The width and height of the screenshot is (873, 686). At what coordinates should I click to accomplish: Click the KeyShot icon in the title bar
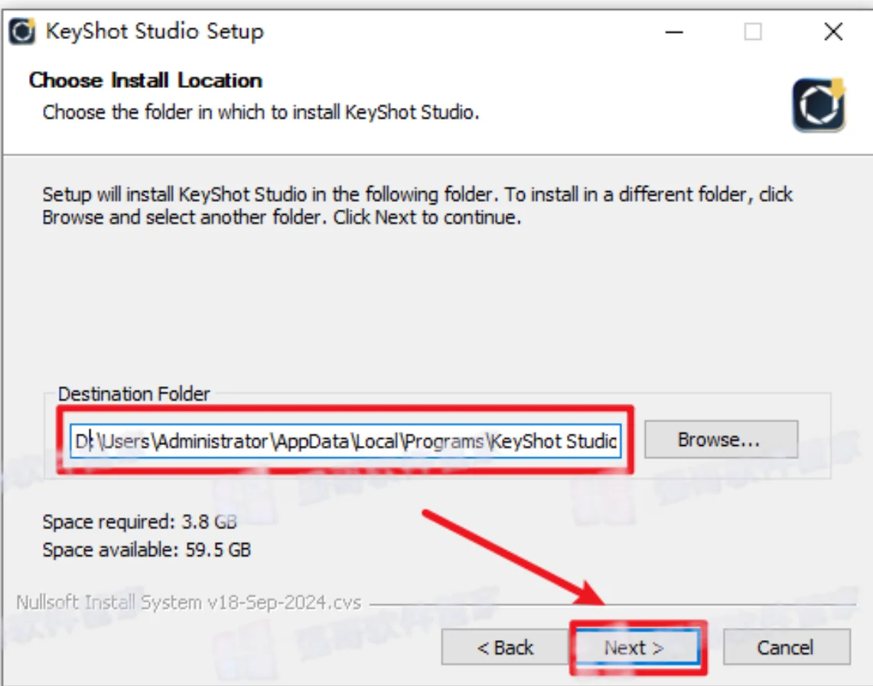[21, 31]
